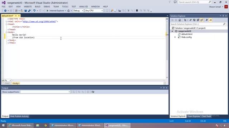
Task: Click the Bookmark toggle toolbar icon
Action: click(x=137, y=11)
